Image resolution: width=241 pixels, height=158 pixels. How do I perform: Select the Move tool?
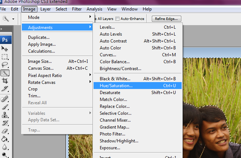(x=5, y=49)
